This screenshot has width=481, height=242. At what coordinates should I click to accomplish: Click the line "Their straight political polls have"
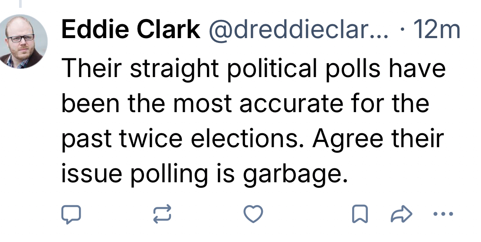point(253,69)
